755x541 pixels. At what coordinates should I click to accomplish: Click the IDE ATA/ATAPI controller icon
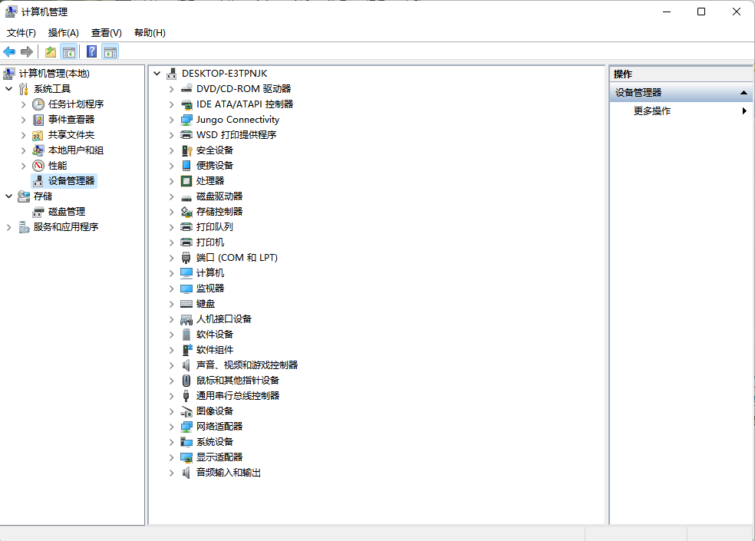pyautogui.click(x=186, y=104)
